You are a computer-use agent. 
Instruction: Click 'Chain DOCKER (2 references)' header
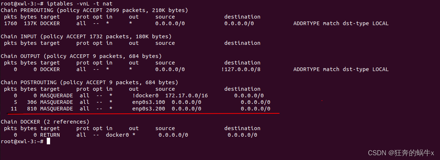coord(45,122)
